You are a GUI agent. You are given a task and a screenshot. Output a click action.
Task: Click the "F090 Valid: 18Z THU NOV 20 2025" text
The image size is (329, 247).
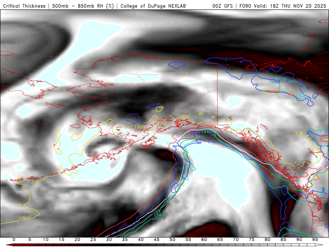coord(283,6)
